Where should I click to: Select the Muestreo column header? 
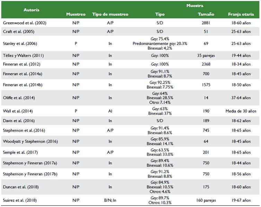pos(76,14)
